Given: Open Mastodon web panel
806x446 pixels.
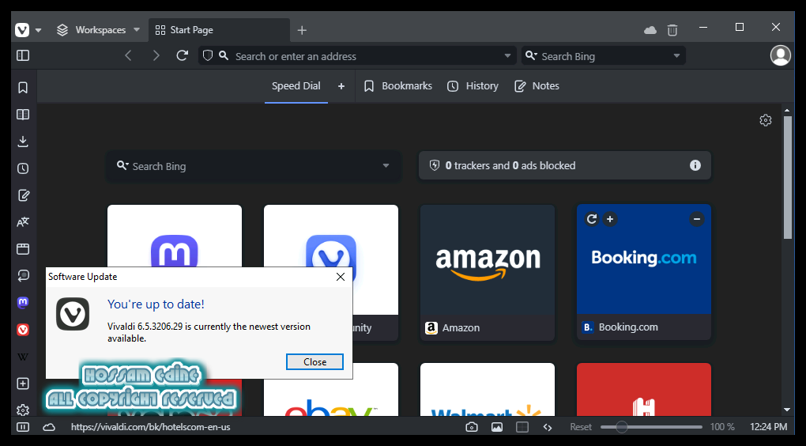Looking at the screenshot, I should 23,303.
